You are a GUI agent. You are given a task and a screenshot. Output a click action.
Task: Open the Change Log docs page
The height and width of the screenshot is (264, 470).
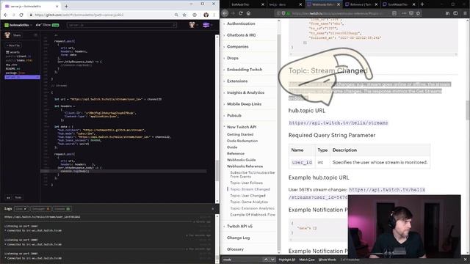(238, 238)
